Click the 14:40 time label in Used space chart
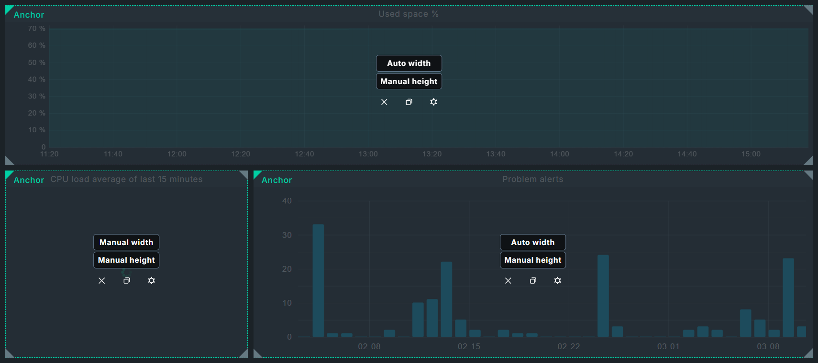The width and height of the screenshot is (818, 363). 687,154
